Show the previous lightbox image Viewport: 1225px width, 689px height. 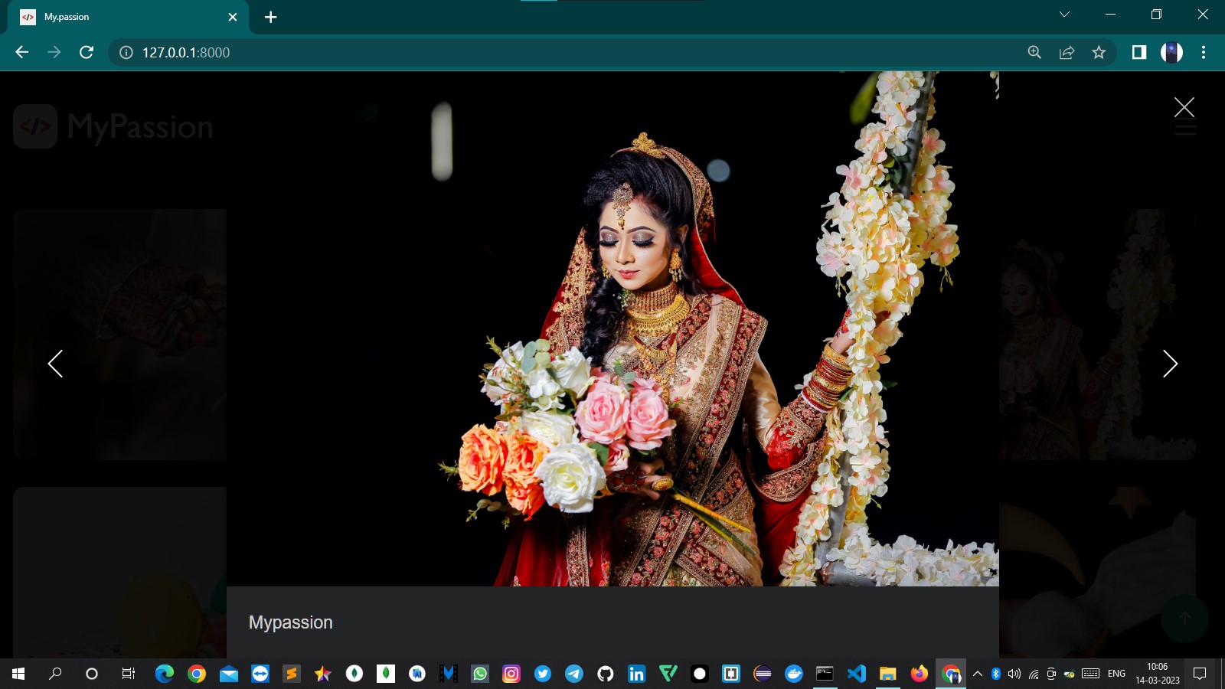click(55, 364)
